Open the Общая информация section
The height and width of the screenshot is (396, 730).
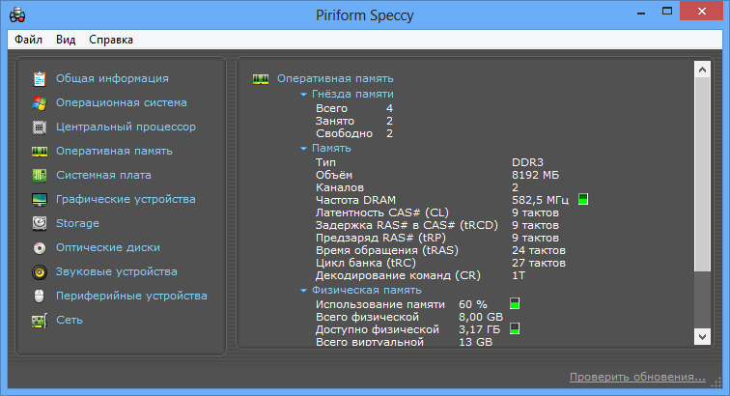click(x=112, y=78)
